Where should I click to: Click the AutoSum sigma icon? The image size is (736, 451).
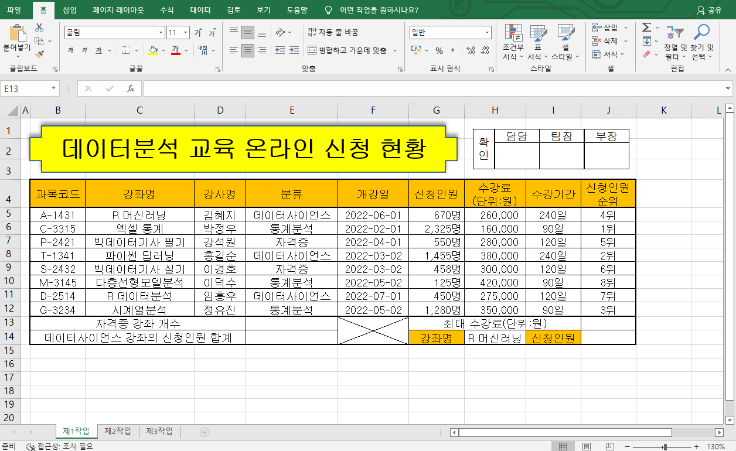coord(646,28)
